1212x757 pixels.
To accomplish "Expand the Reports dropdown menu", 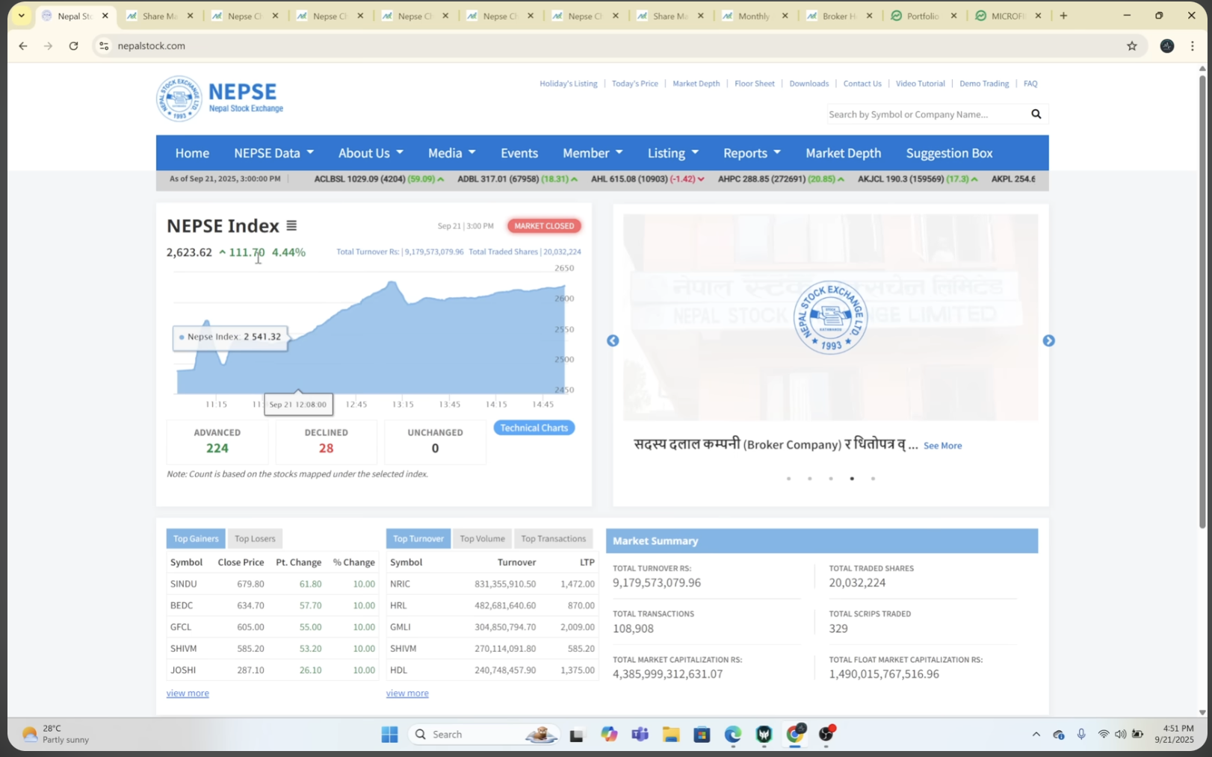I will click(x=751, y=153).
